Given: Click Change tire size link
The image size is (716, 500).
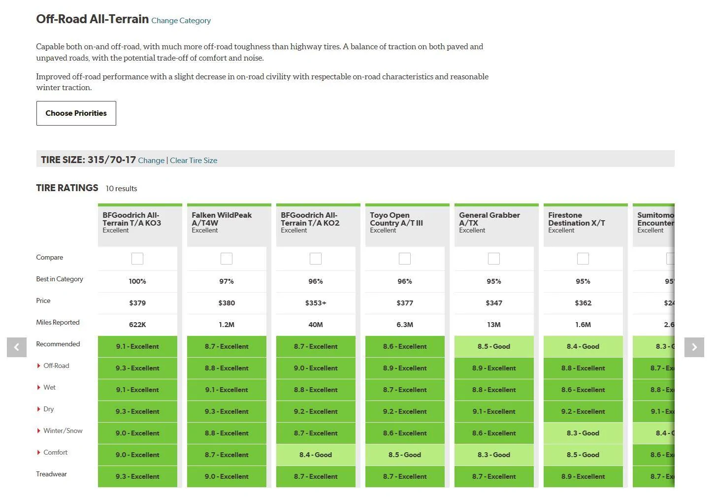Looking at the screenshot, I should 151,161.
